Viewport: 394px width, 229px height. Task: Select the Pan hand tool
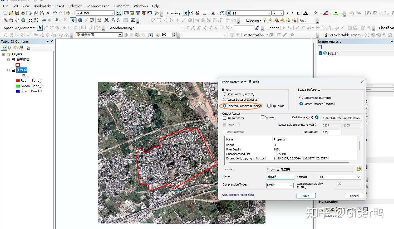17,20
